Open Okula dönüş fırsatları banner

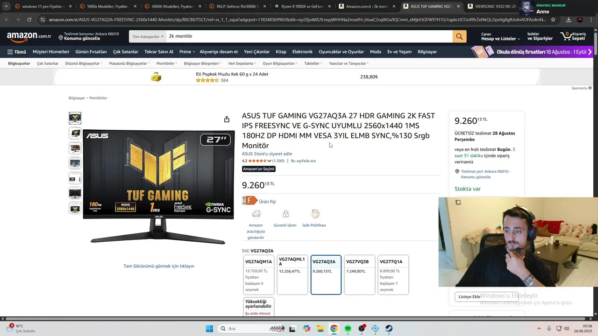point(531,52)
